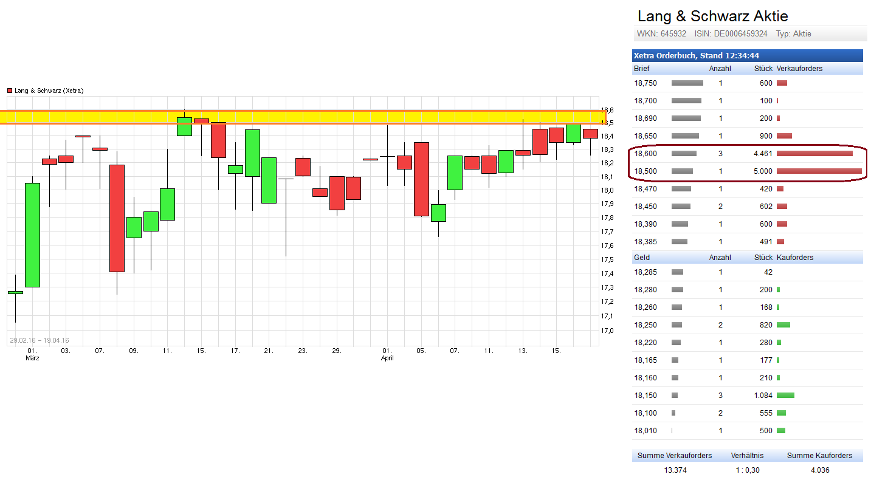Select the bid price 18,285
Screen dimensions: 871x480
click(x=646, y=272)
